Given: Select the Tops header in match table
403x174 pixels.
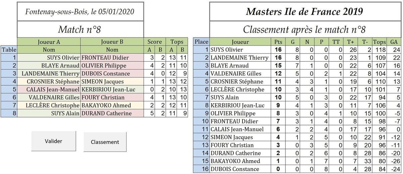Looking at the screenshot, I should [x=177, y=42].
